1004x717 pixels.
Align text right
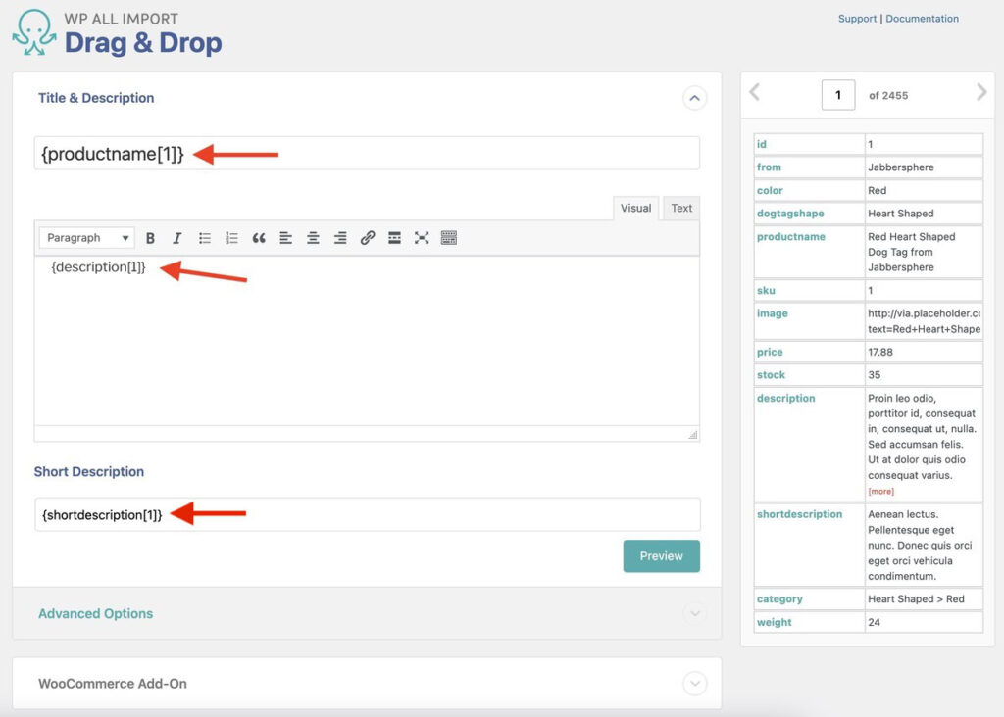(340, 238)
